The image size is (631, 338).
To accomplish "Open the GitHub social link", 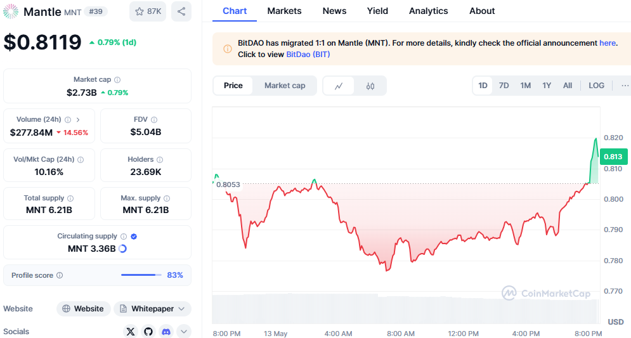I will (x=148, y=331).
